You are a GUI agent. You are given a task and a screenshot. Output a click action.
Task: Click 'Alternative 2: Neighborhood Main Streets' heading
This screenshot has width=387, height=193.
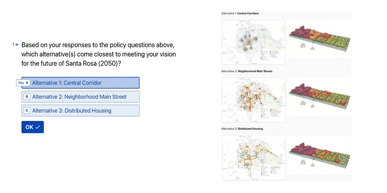click(247, 71)
